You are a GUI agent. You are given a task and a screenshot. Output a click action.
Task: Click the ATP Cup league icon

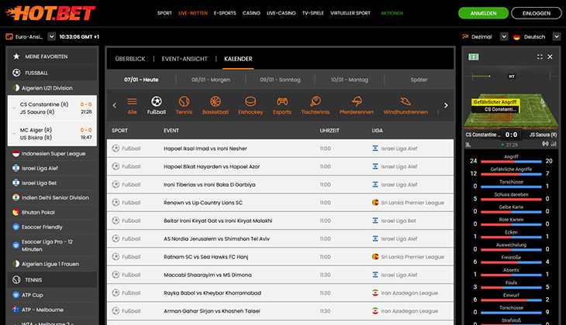coord(16,295)
